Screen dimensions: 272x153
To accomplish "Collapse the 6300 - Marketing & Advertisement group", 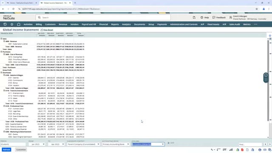I will (x=4, y=132).
